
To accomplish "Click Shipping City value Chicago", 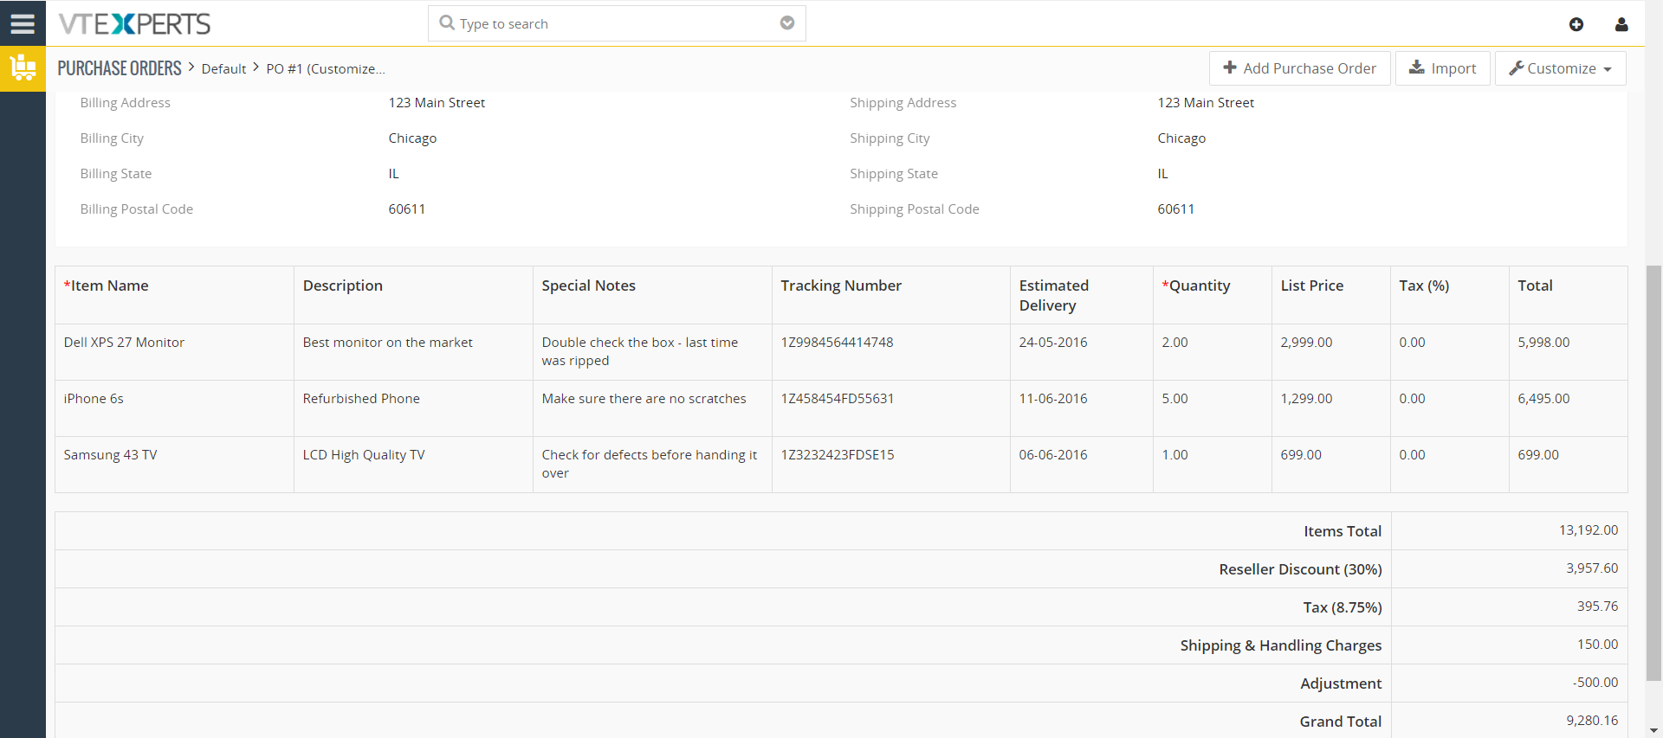I will coord(1181,138).
